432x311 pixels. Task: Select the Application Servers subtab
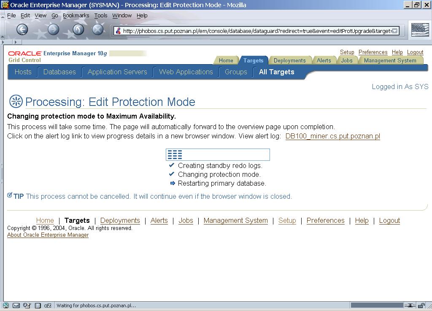click(x=117, y=72)
